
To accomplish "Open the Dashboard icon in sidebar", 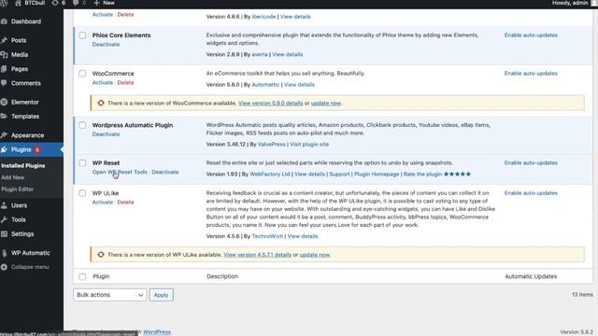I will pyautogui.click(x=4, y=21).
